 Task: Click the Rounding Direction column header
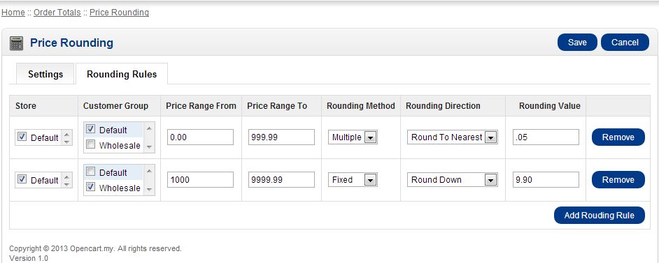[443, 106]
